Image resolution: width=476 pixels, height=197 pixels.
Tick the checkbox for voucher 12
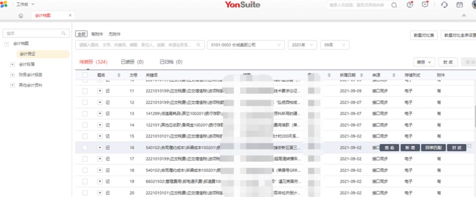pos(85,102)
